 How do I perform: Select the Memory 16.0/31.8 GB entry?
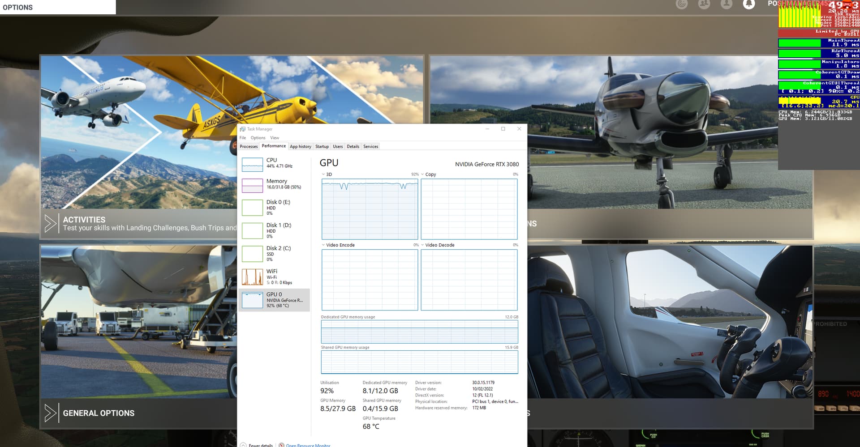[x=275, y=186]
